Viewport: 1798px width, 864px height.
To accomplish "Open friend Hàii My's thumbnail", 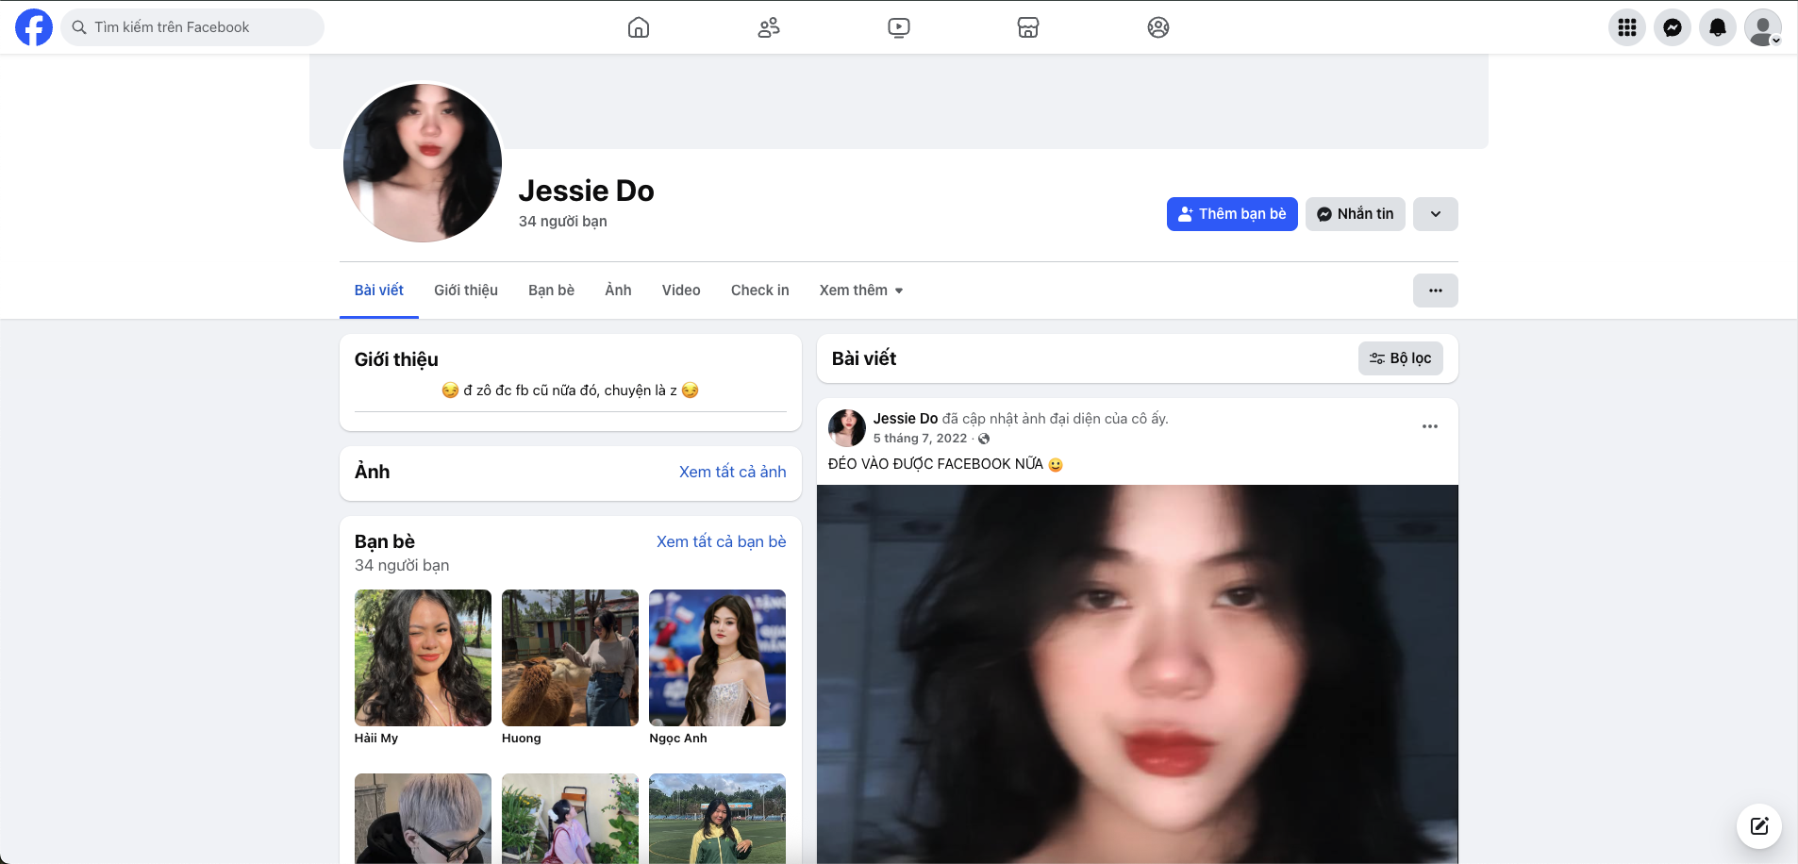I will (x=423, y=657).
